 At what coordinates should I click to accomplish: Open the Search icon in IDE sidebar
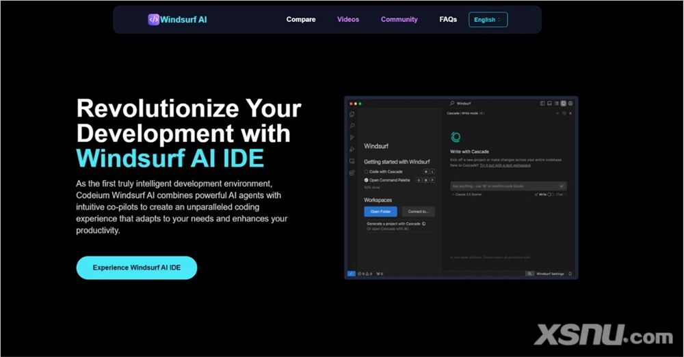click(x=352, y=126)
